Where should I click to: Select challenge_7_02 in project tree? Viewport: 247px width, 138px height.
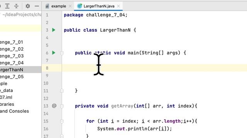[12, 49]
